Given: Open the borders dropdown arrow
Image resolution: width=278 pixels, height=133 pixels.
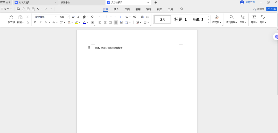Looking at the screenshot, I should (x=148, y=22).
